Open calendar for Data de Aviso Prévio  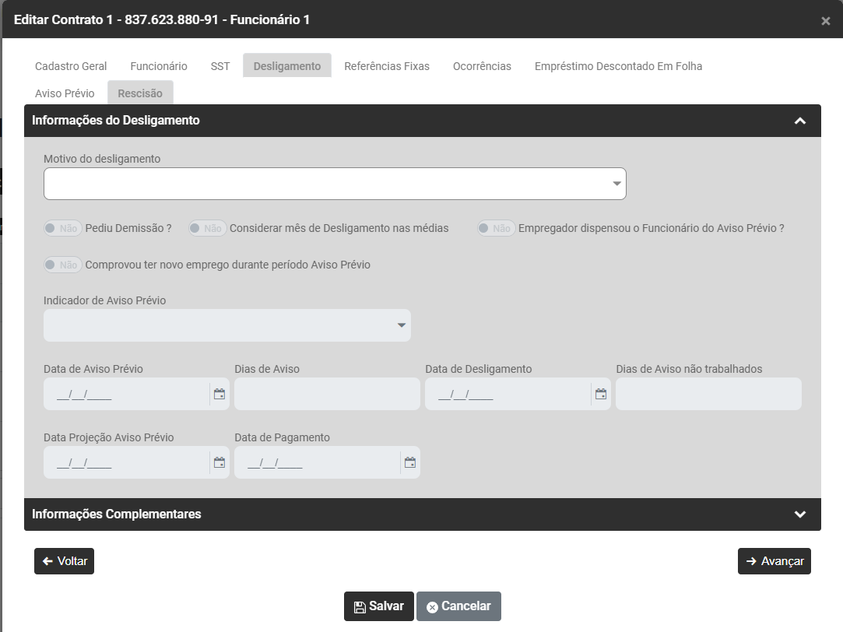point(220,394)
